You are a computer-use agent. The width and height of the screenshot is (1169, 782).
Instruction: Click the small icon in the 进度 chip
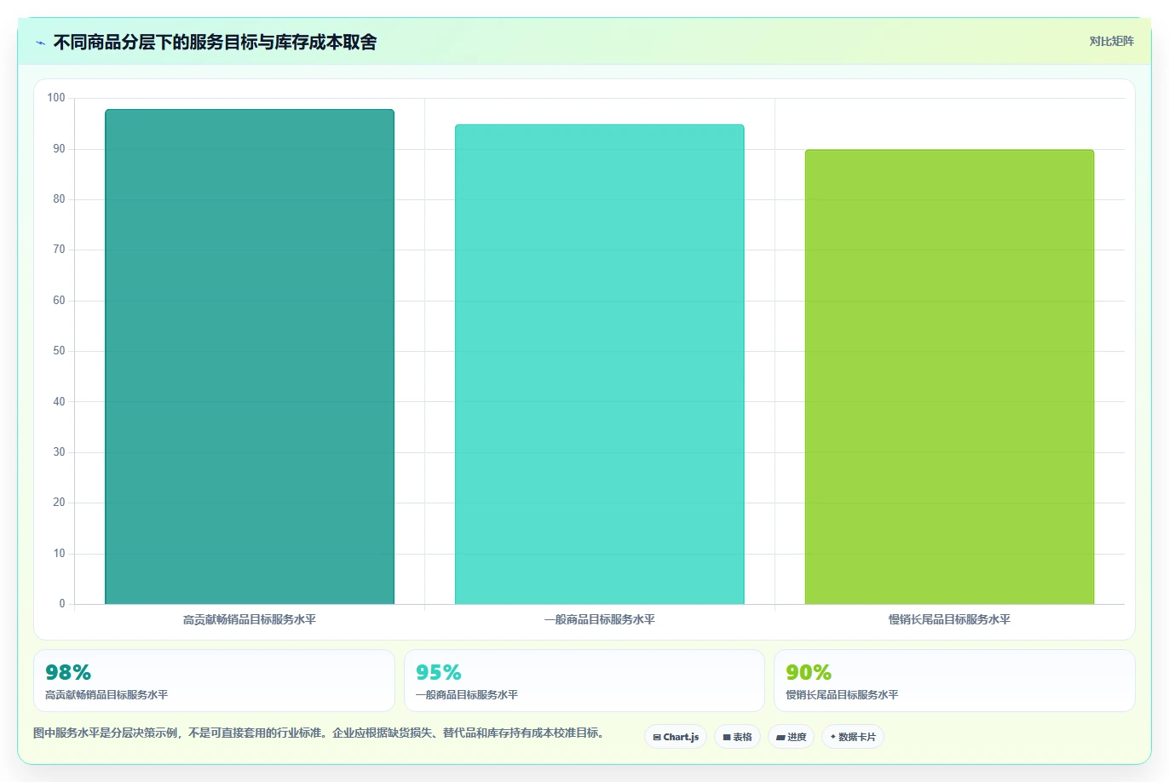click(x=780, y=738)
